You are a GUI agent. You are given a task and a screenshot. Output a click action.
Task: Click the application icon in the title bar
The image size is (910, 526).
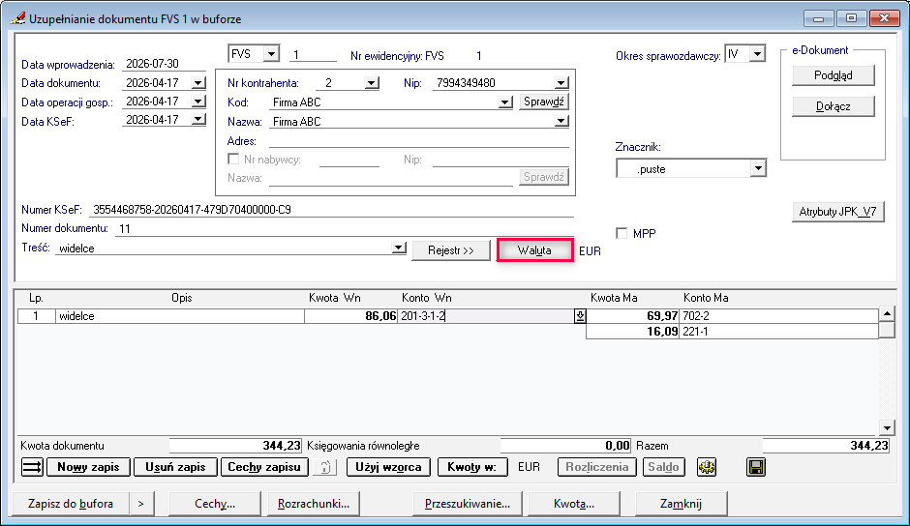[17, 18]
